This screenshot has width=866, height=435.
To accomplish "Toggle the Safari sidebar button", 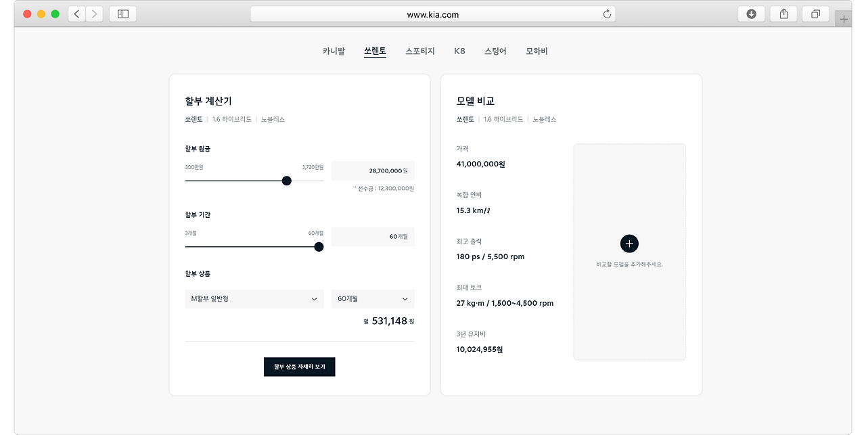I will point(123,14).
